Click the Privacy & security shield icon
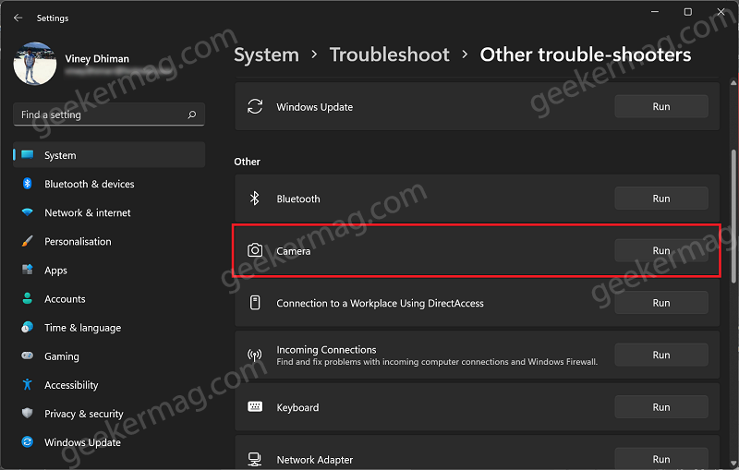 [28, 413]
